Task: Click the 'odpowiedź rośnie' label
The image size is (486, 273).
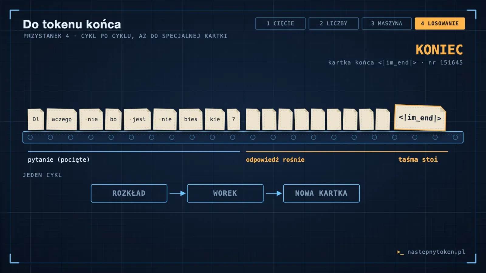Action: click(275, 160)
